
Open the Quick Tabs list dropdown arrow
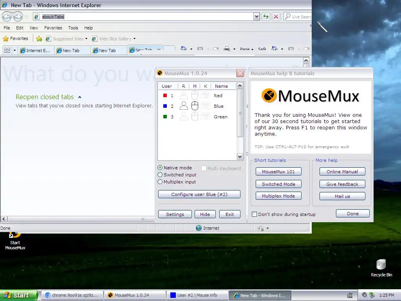click(14, 51)
